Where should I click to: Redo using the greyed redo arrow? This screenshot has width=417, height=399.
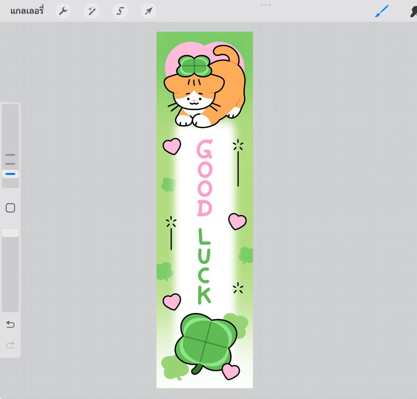(x=10, y=345)
